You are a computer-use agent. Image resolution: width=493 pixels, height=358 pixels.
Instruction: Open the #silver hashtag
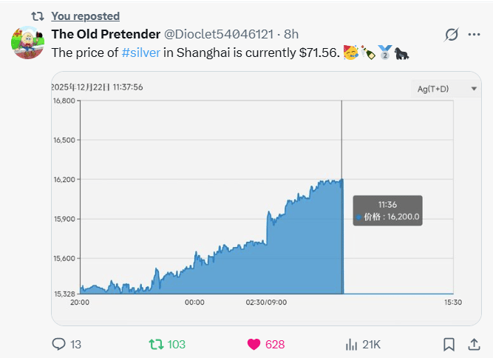[141, 53]
